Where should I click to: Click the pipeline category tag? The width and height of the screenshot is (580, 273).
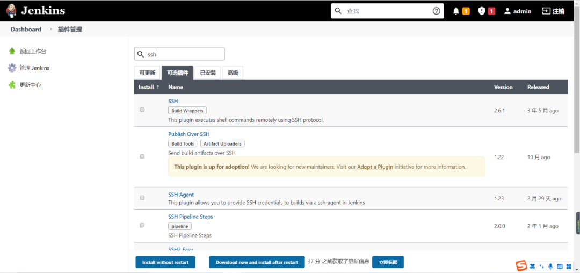180,226
